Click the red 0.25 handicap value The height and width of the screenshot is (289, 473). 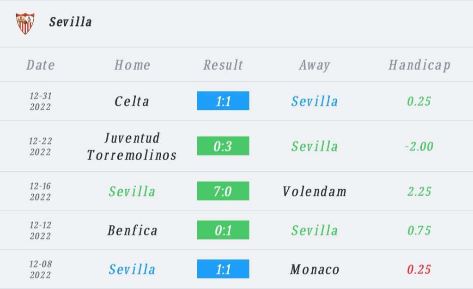click(x=419, y=269)
